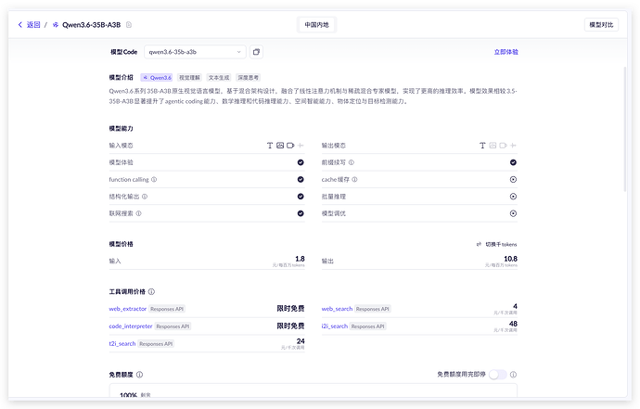Open web_search tool link
This screenshot has height=409, width=640.
337,309
